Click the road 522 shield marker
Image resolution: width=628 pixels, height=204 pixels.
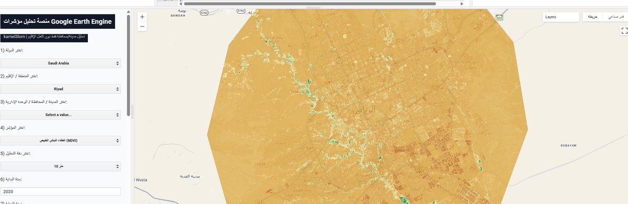500,18
